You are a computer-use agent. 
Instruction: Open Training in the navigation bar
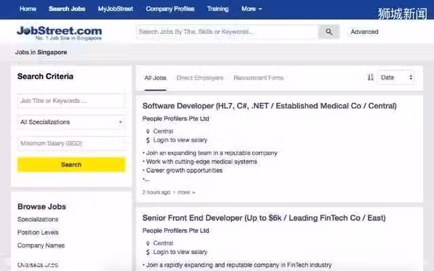pyautogui.click(x=218, y=9)
